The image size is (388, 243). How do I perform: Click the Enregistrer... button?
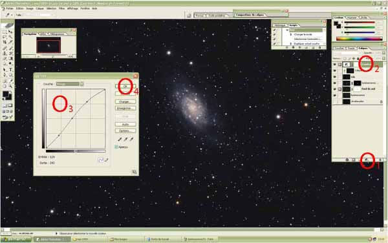point(125,109)
